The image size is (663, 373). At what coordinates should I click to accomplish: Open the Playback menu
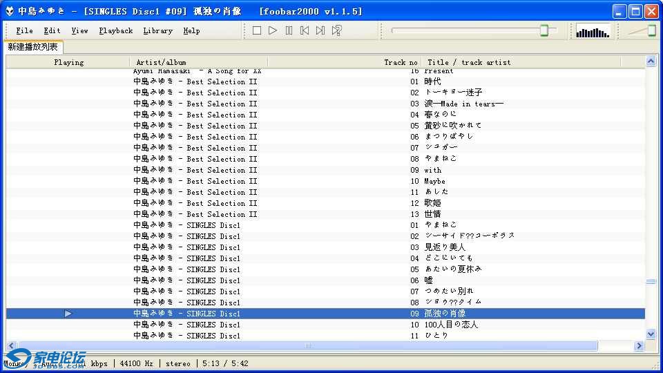click(115, 30)
